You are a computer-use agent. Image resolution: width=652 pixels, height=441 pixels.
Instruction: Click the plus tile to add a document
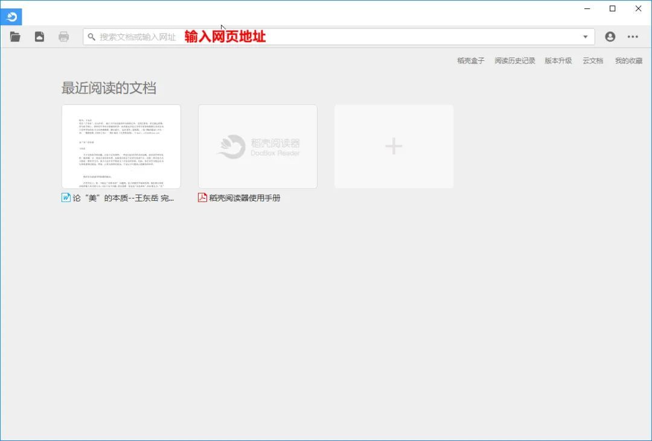[x=393, y=146]
